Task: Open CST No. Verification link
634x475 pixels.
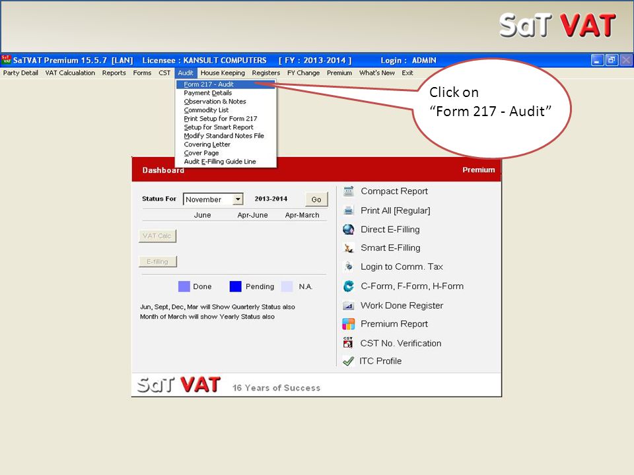Action: tap(401, 343)
